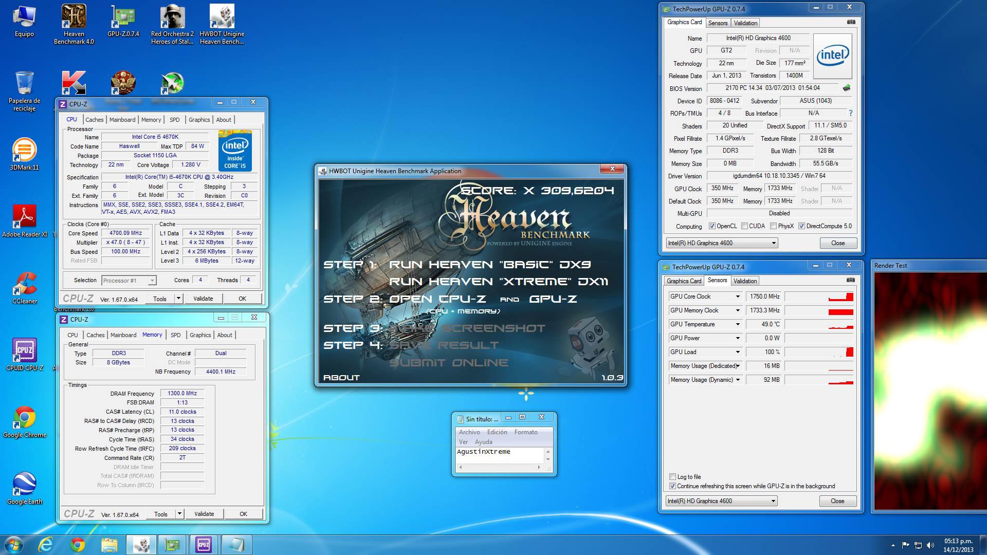The width and height of the screenshot is (987, 555).
Task: Open SPD tab in lower CPU-Z window
Action: [176, 335]
